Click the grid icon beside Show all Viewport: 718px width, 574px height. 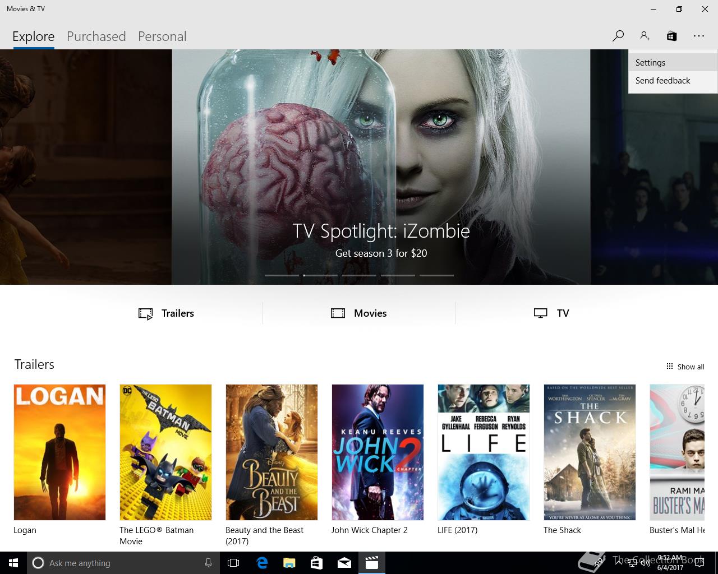pos(669,366)
